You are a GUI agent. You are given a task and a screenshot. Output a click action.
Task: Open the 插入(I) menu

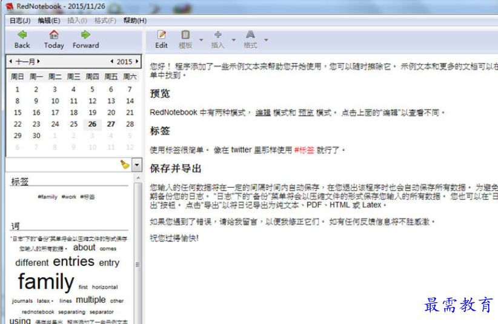click(x=77, y=21)
